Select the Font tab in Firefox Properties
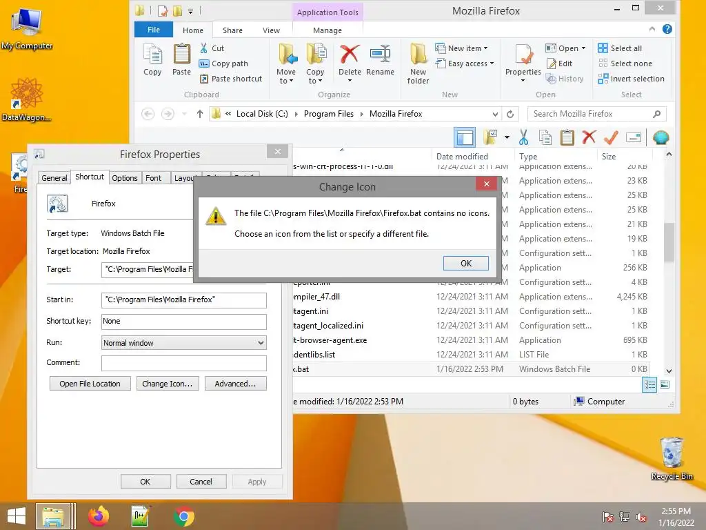Viewport: 706px width, 530px height. (x=153, y=178)
